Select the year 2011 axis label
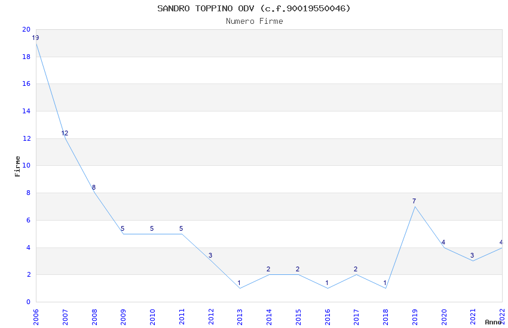 [182, 317]
